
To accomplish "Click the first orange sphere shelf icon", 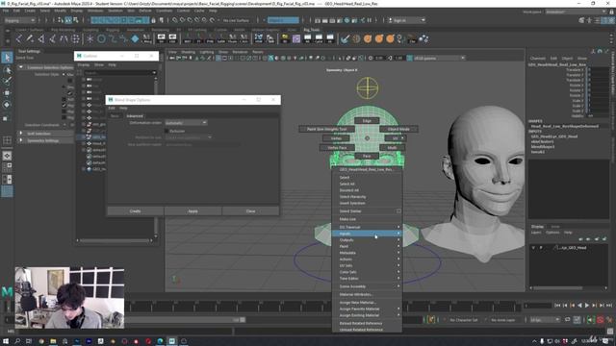I will (x=368, y=38).
